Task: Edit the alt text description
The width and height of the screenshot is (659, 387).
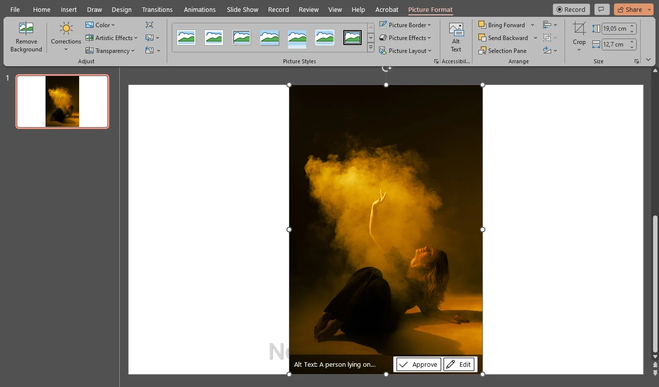Action: point(459,364)
